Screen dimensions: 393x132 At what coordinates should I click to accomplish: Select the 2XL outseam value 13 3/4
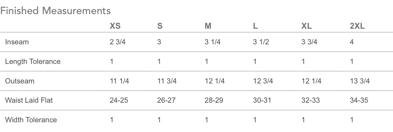[359, 81]
